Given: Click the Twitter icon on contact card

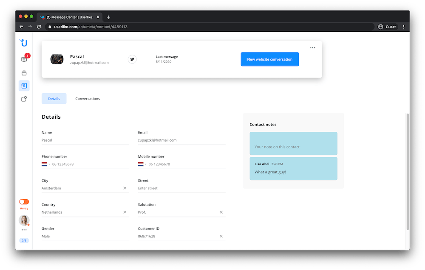Looking at the screenshot, I should [132, 59].
